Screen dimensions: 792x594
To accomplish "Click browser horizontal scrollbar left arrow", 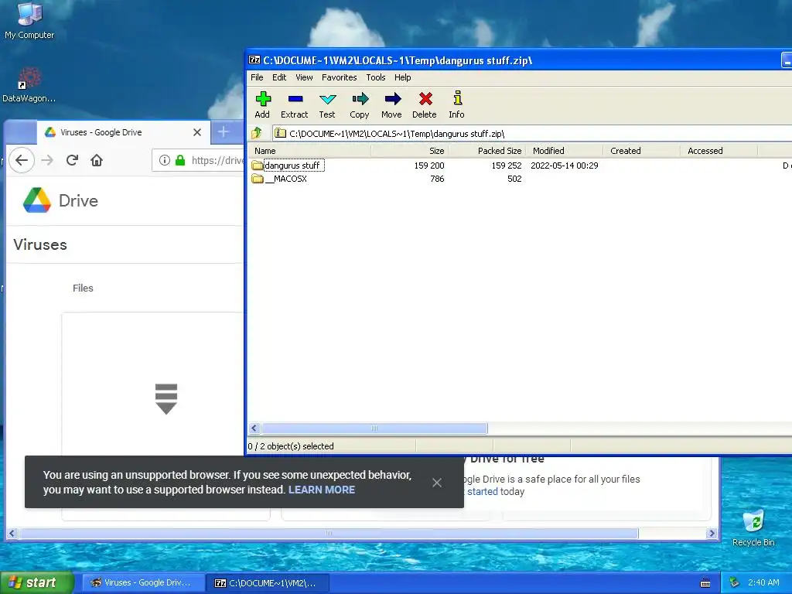I will (12, 534).
